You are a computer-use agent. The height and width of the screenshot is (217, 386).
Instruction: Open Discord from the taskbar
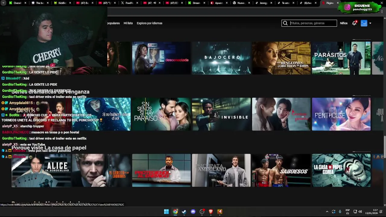click(x=193, y=212)
